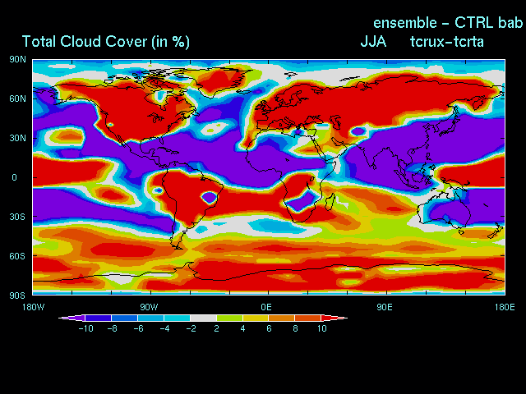Click the 60N latitude label
Viewport: 526px width, 394px height.
coord(17,98)
